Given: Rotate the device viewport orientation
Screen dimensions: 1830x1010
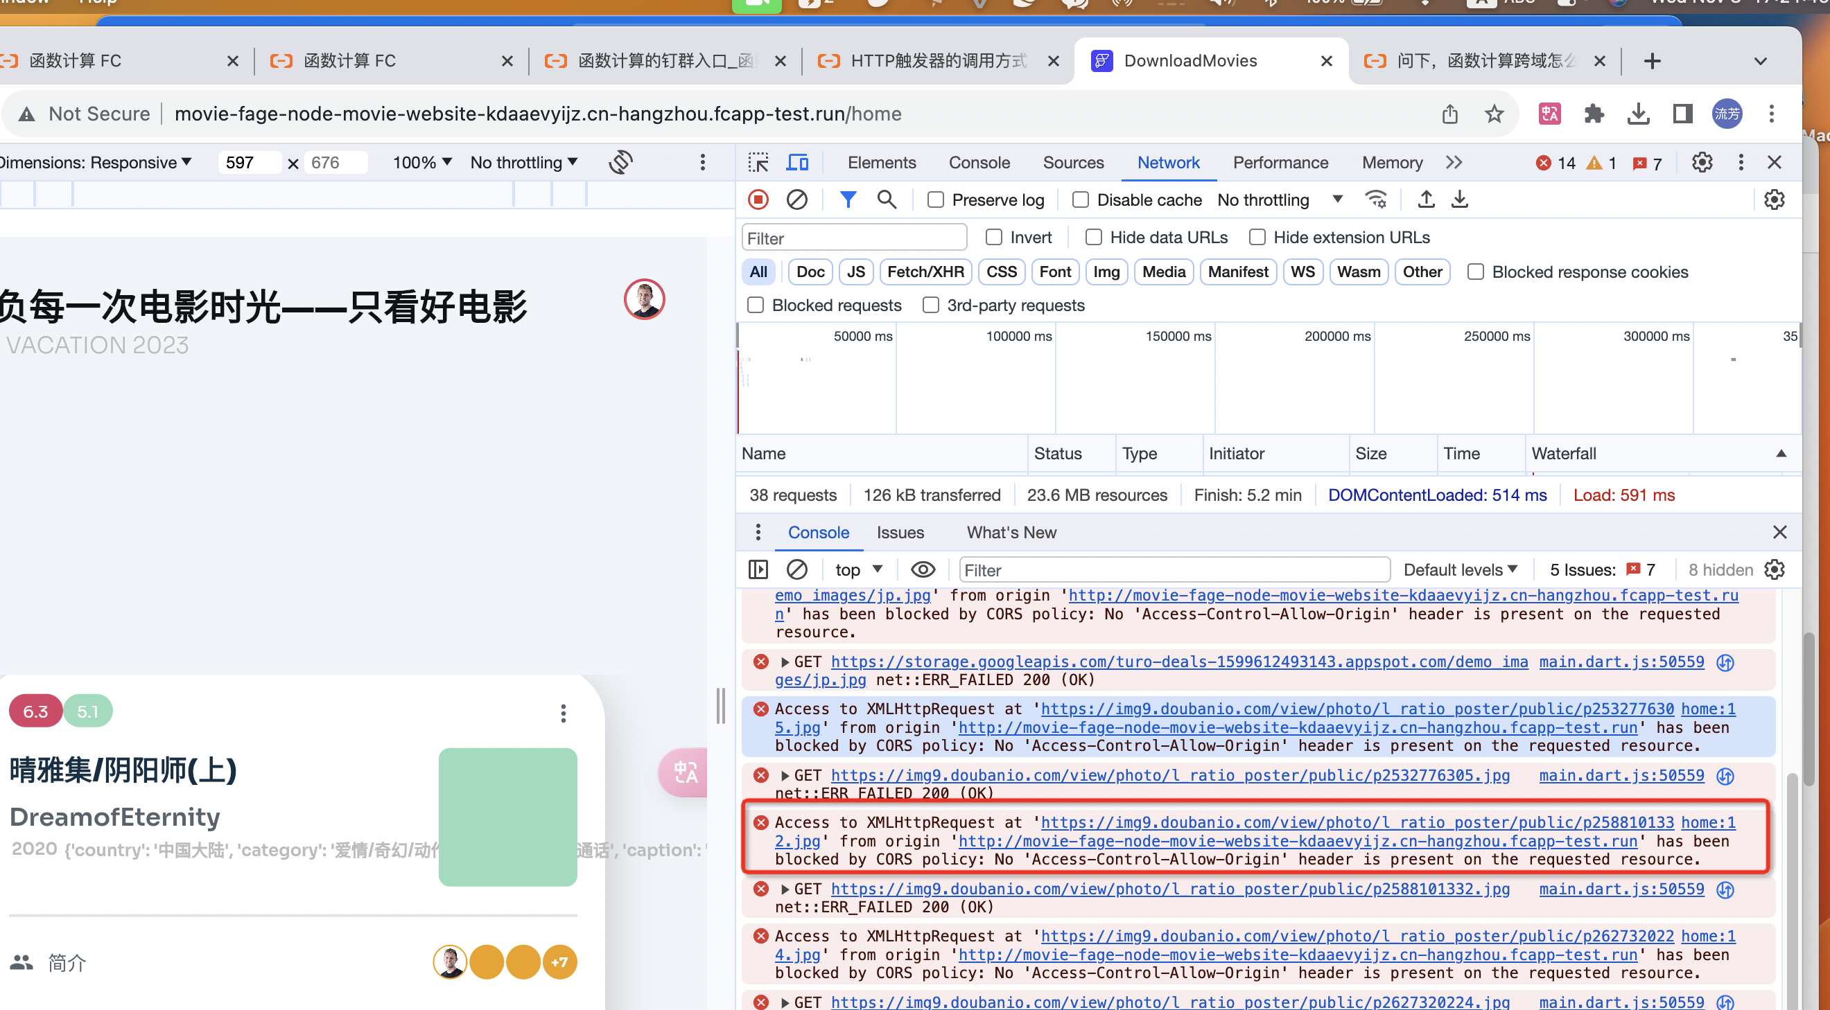Looking at the screenshot, I should (620, 163).
